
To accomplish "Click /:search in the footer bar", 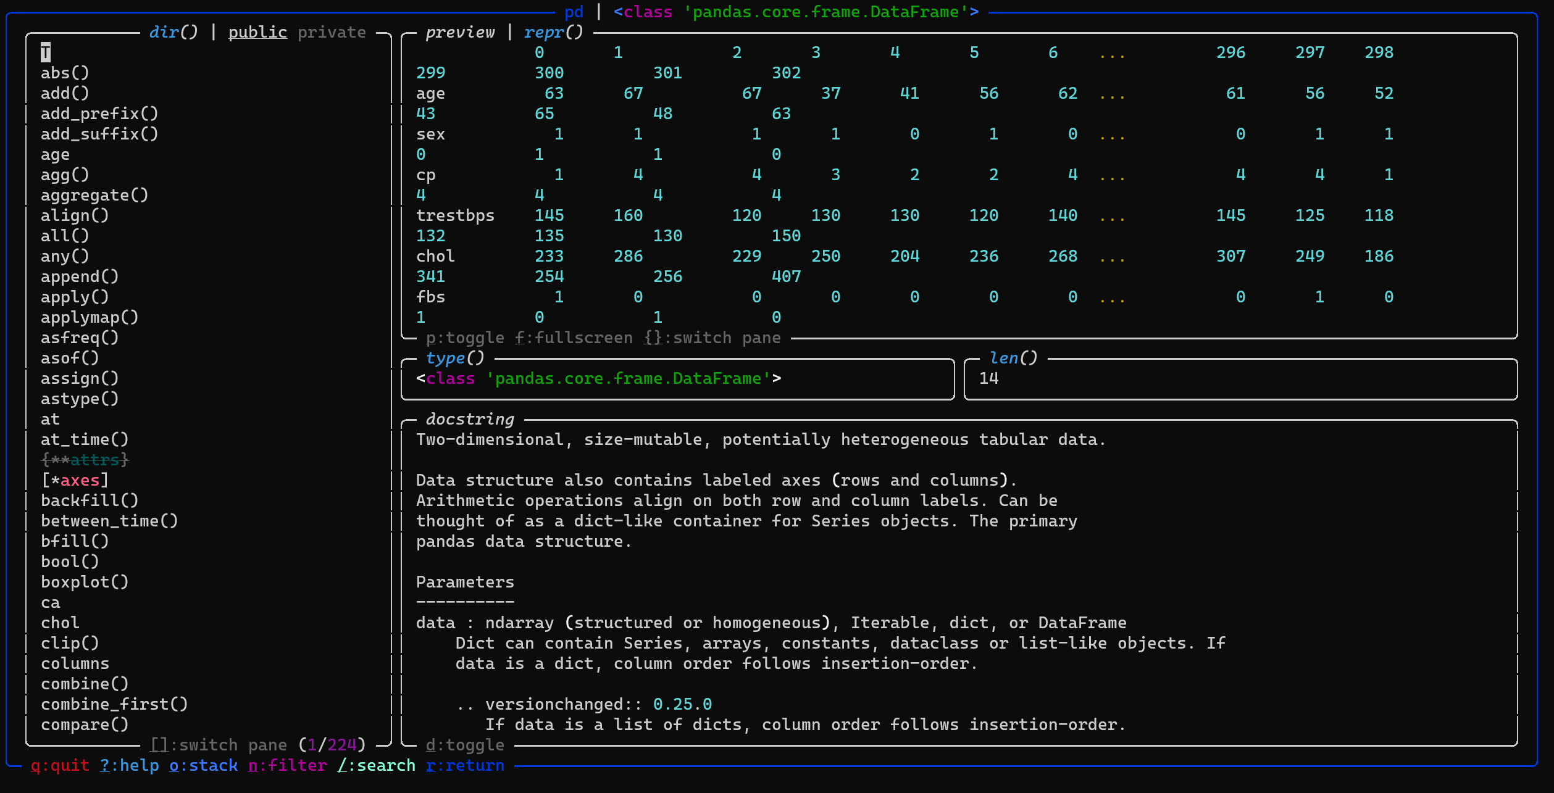I will pos(376,765).
